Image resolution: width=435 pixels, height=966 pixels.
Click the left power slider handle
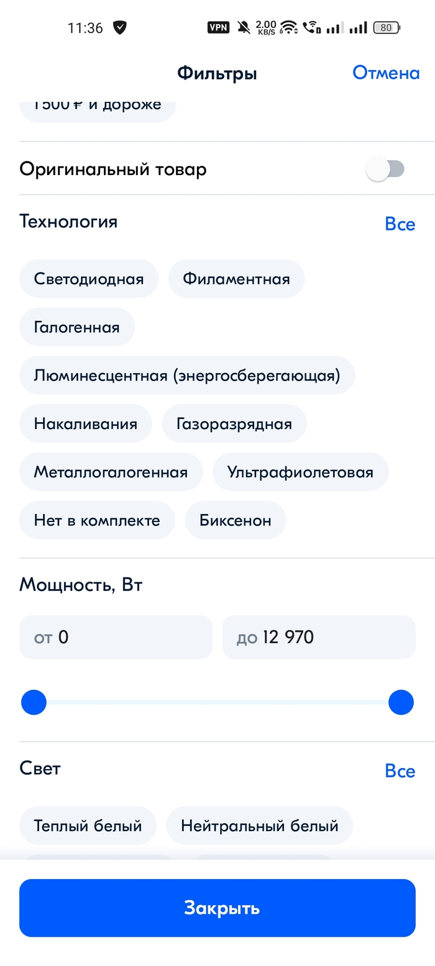tap(34, 703)
